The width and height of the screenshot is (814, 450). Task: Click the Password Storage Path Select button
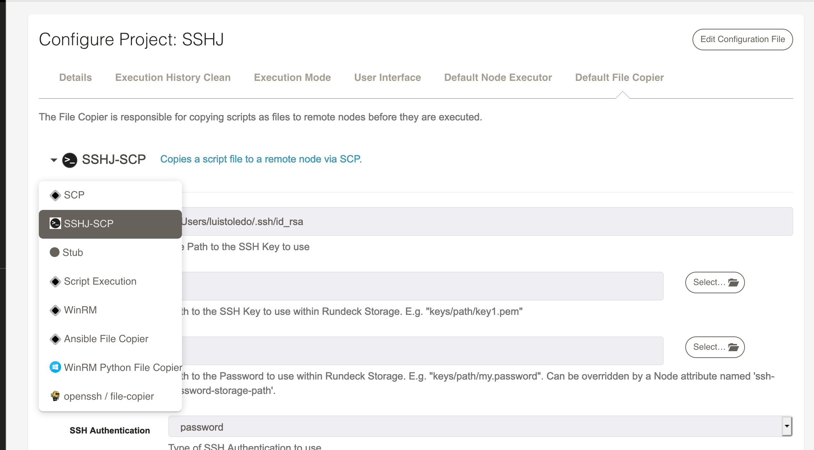coord(715,347)
